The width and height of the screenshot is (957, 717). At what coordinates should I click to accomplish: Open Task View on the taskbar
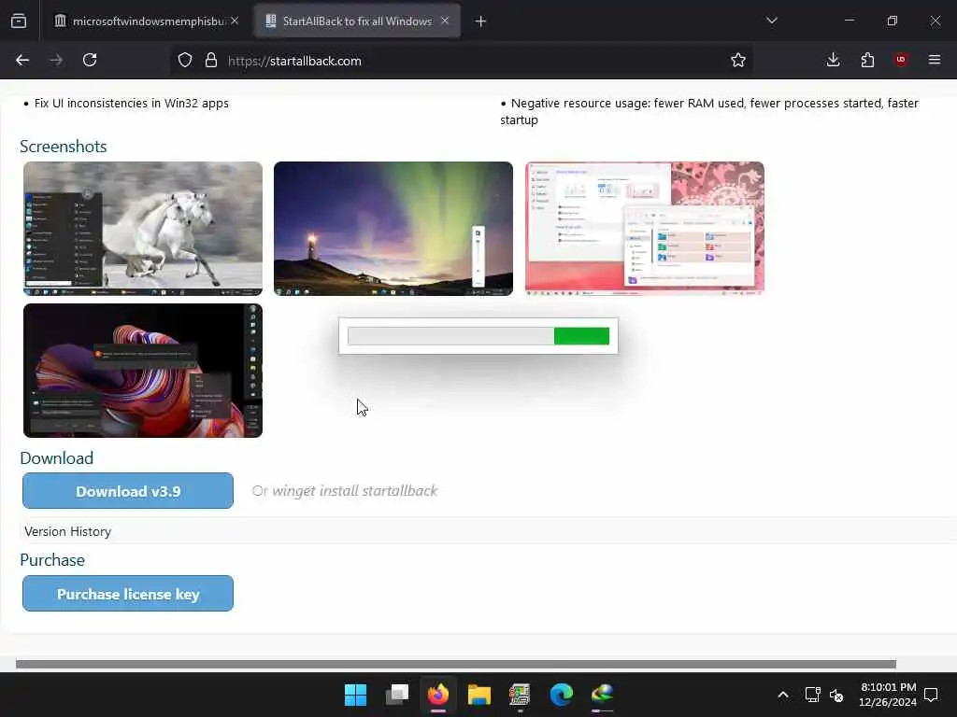coord(396,695)
